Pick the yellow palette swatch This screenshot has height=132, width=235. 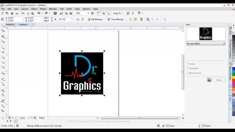234,77
